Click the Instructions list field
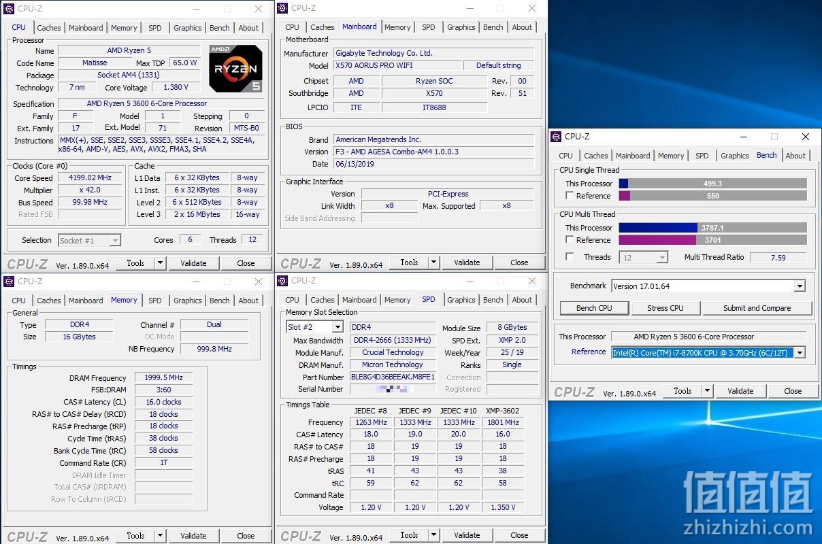 coord(160,145)
